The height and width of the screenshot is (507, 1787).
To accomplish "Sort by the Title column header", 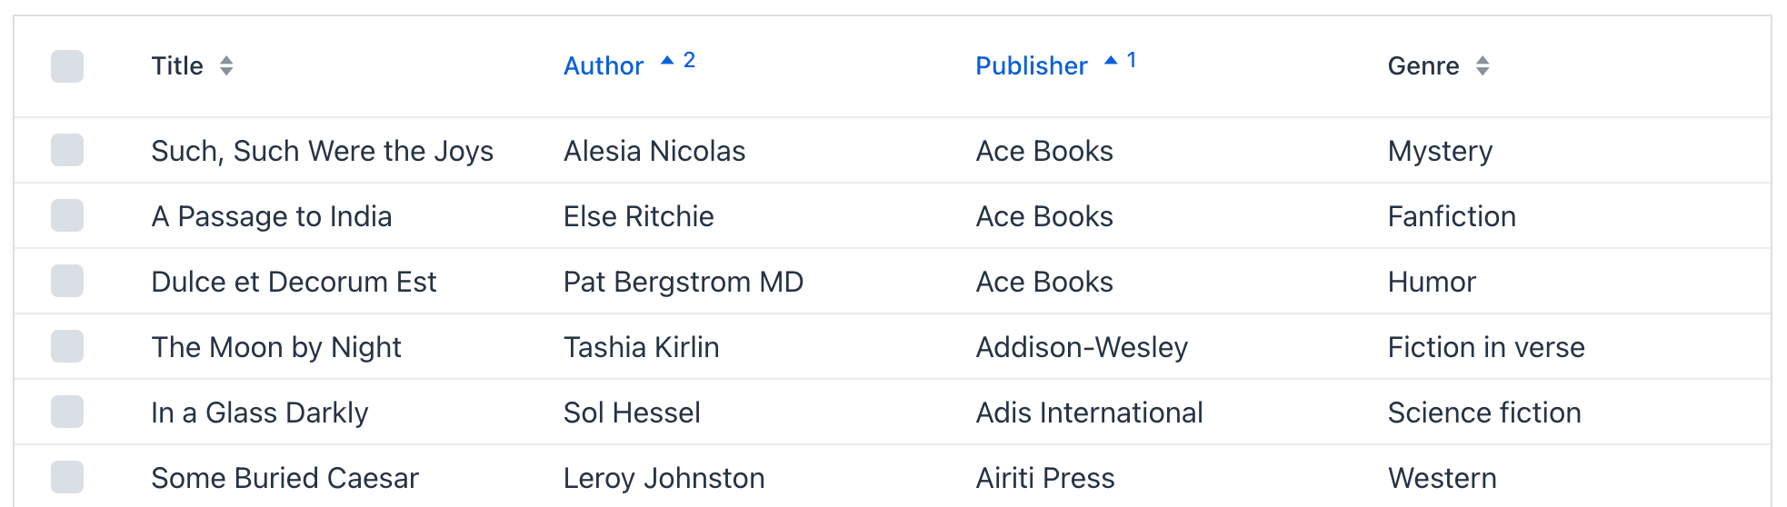I will (x=177, y=65).
